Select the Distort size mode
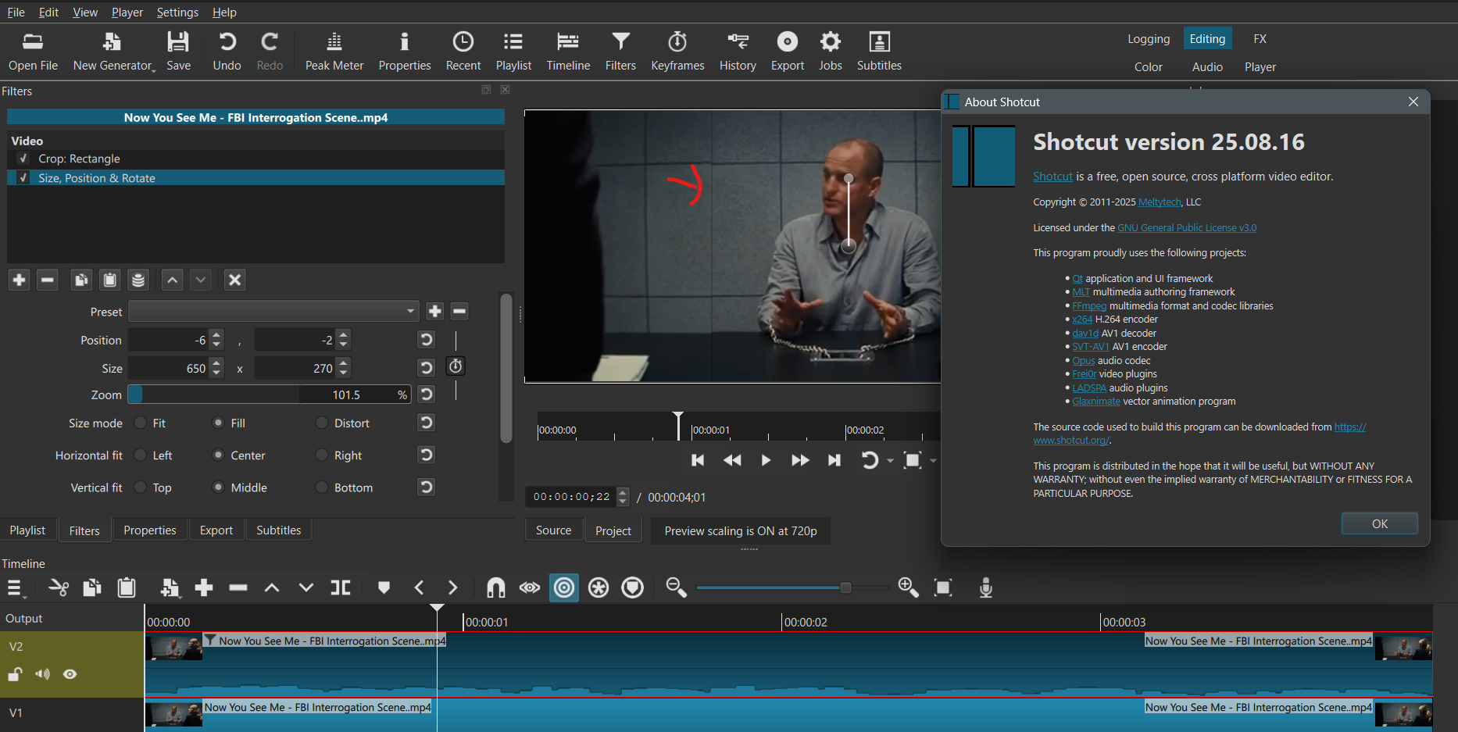The image size is (1458, 732). click(321, 423)
